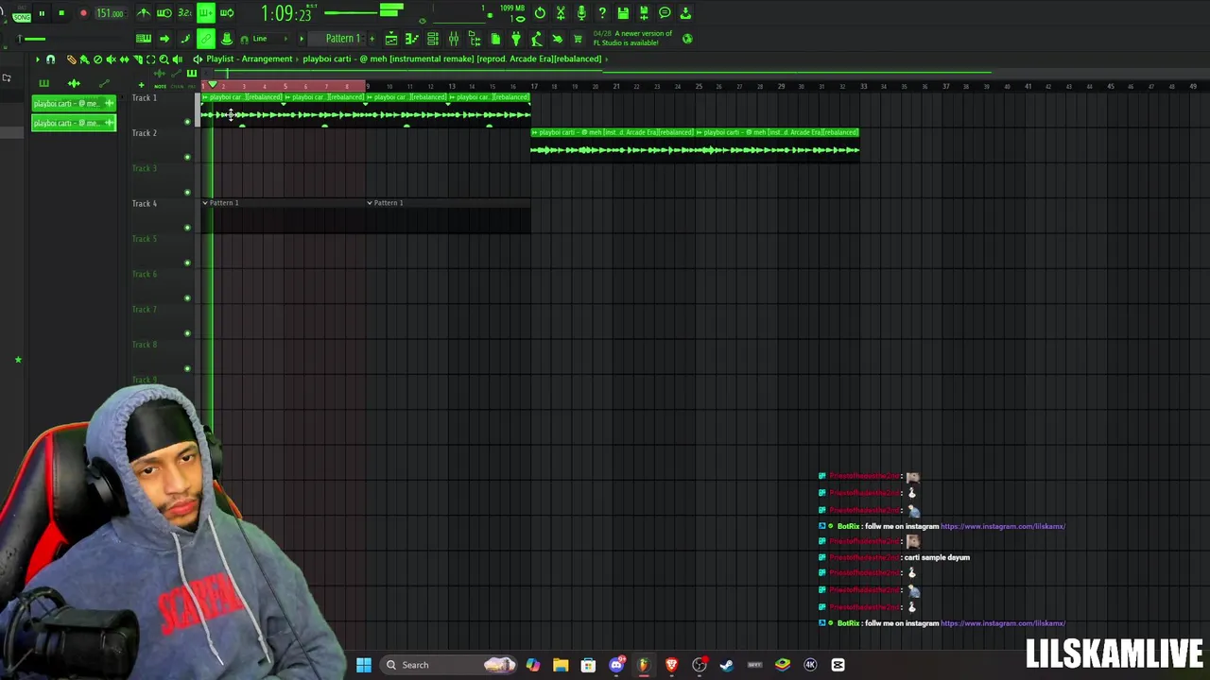
Task: Arm recording with the red record button
Action: coord(83,13)
